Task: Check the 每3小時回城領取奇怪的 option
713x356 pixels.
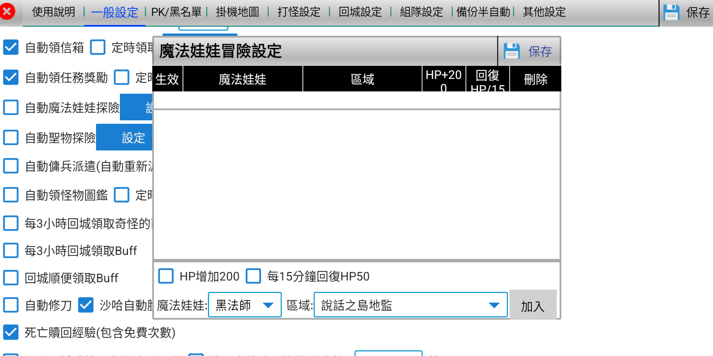Action: tap(11, 223)
